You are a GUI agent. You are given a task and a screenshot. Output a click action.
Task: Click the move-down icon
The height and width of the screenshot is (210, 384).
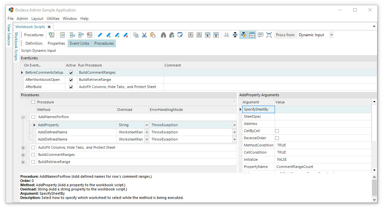coord(208,35)
